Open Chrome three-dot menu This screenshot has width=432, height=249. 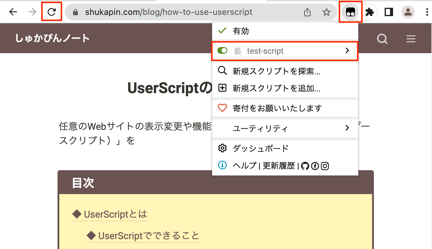coord(427,12)
